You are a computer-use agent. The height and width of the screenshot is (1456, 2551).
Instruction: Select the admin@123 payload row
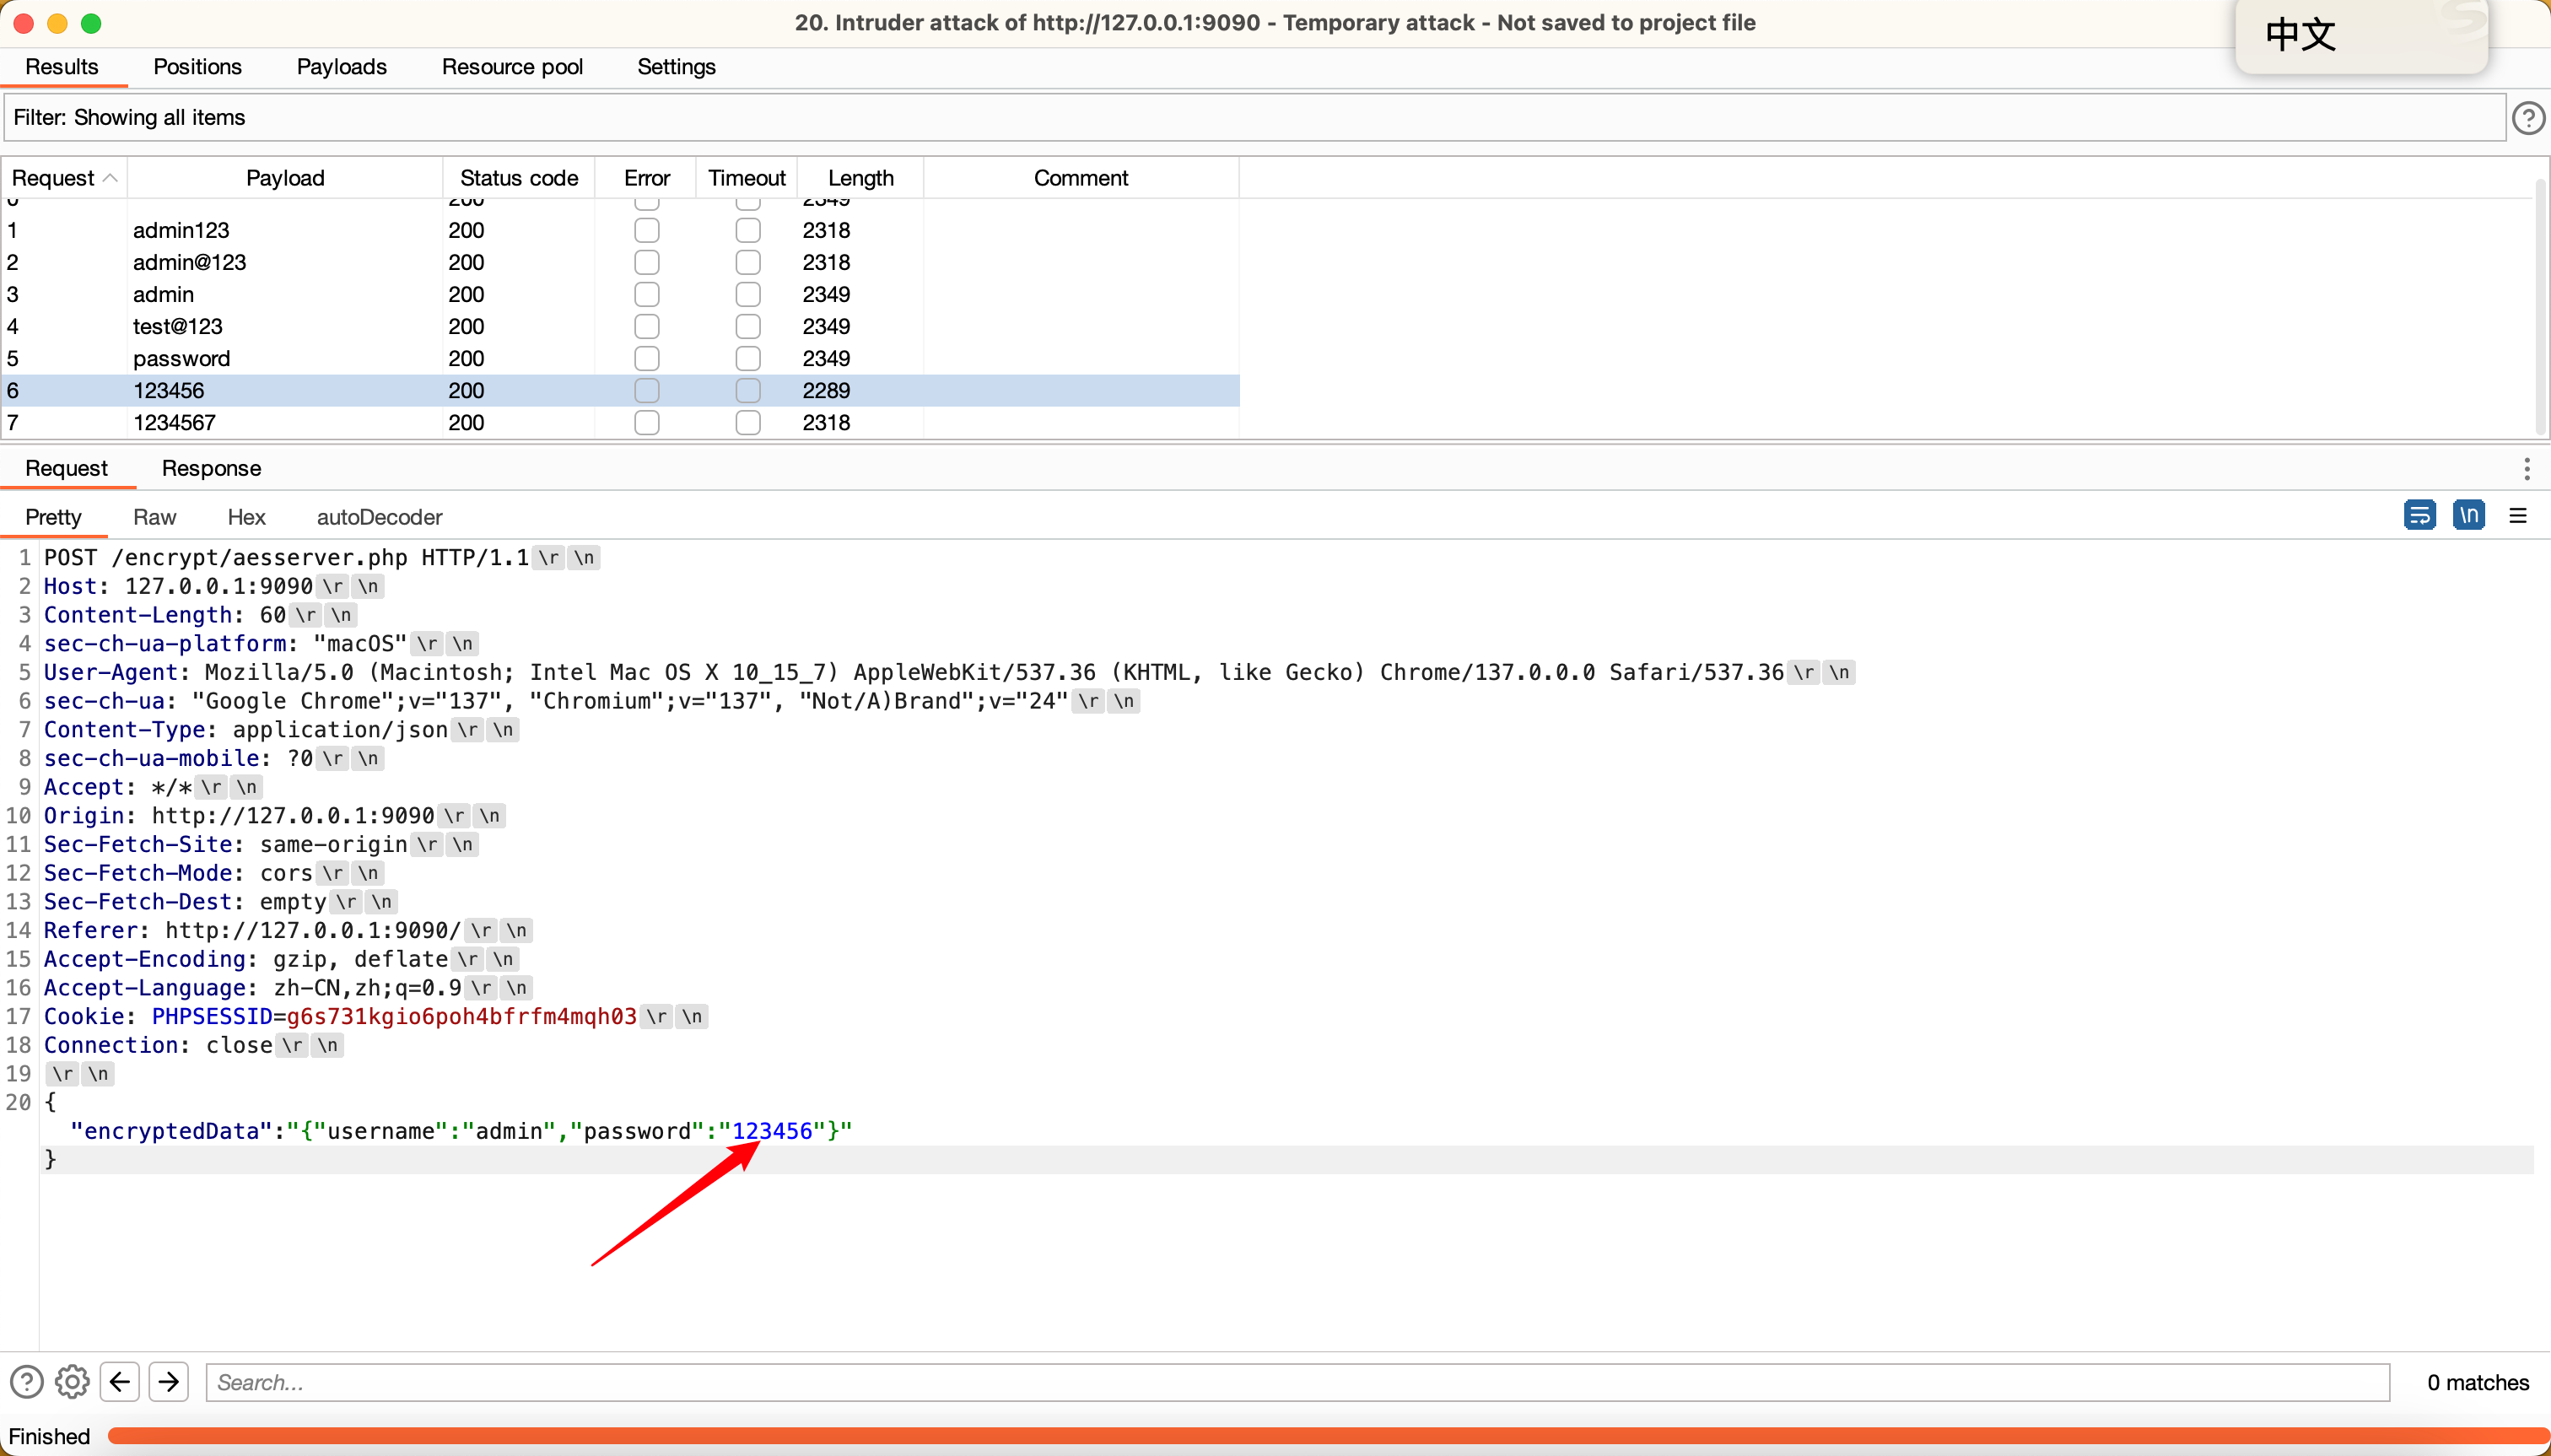point(620,263)
